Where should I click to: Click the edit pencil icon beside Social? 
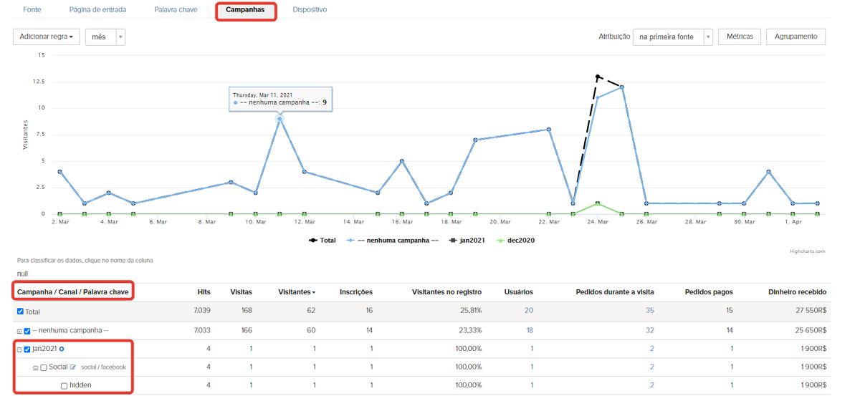73,367
